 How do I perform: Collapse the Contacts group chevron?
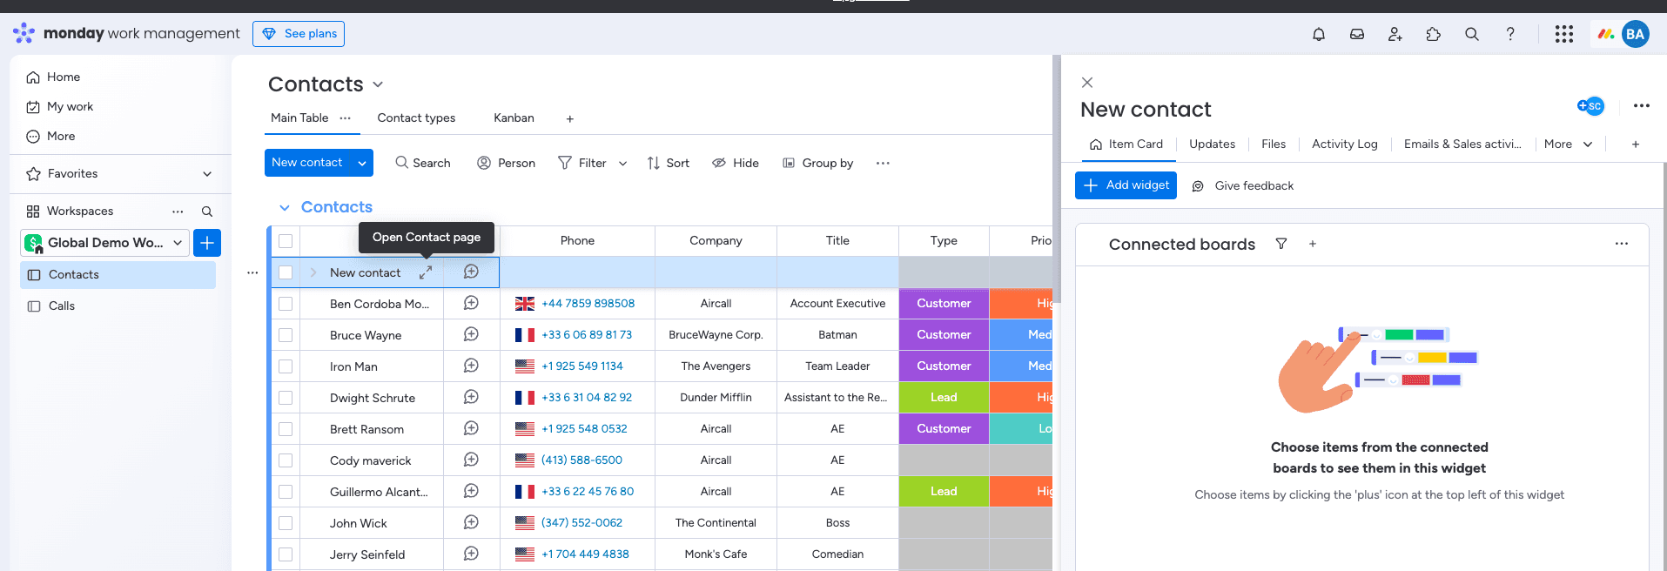284,207
